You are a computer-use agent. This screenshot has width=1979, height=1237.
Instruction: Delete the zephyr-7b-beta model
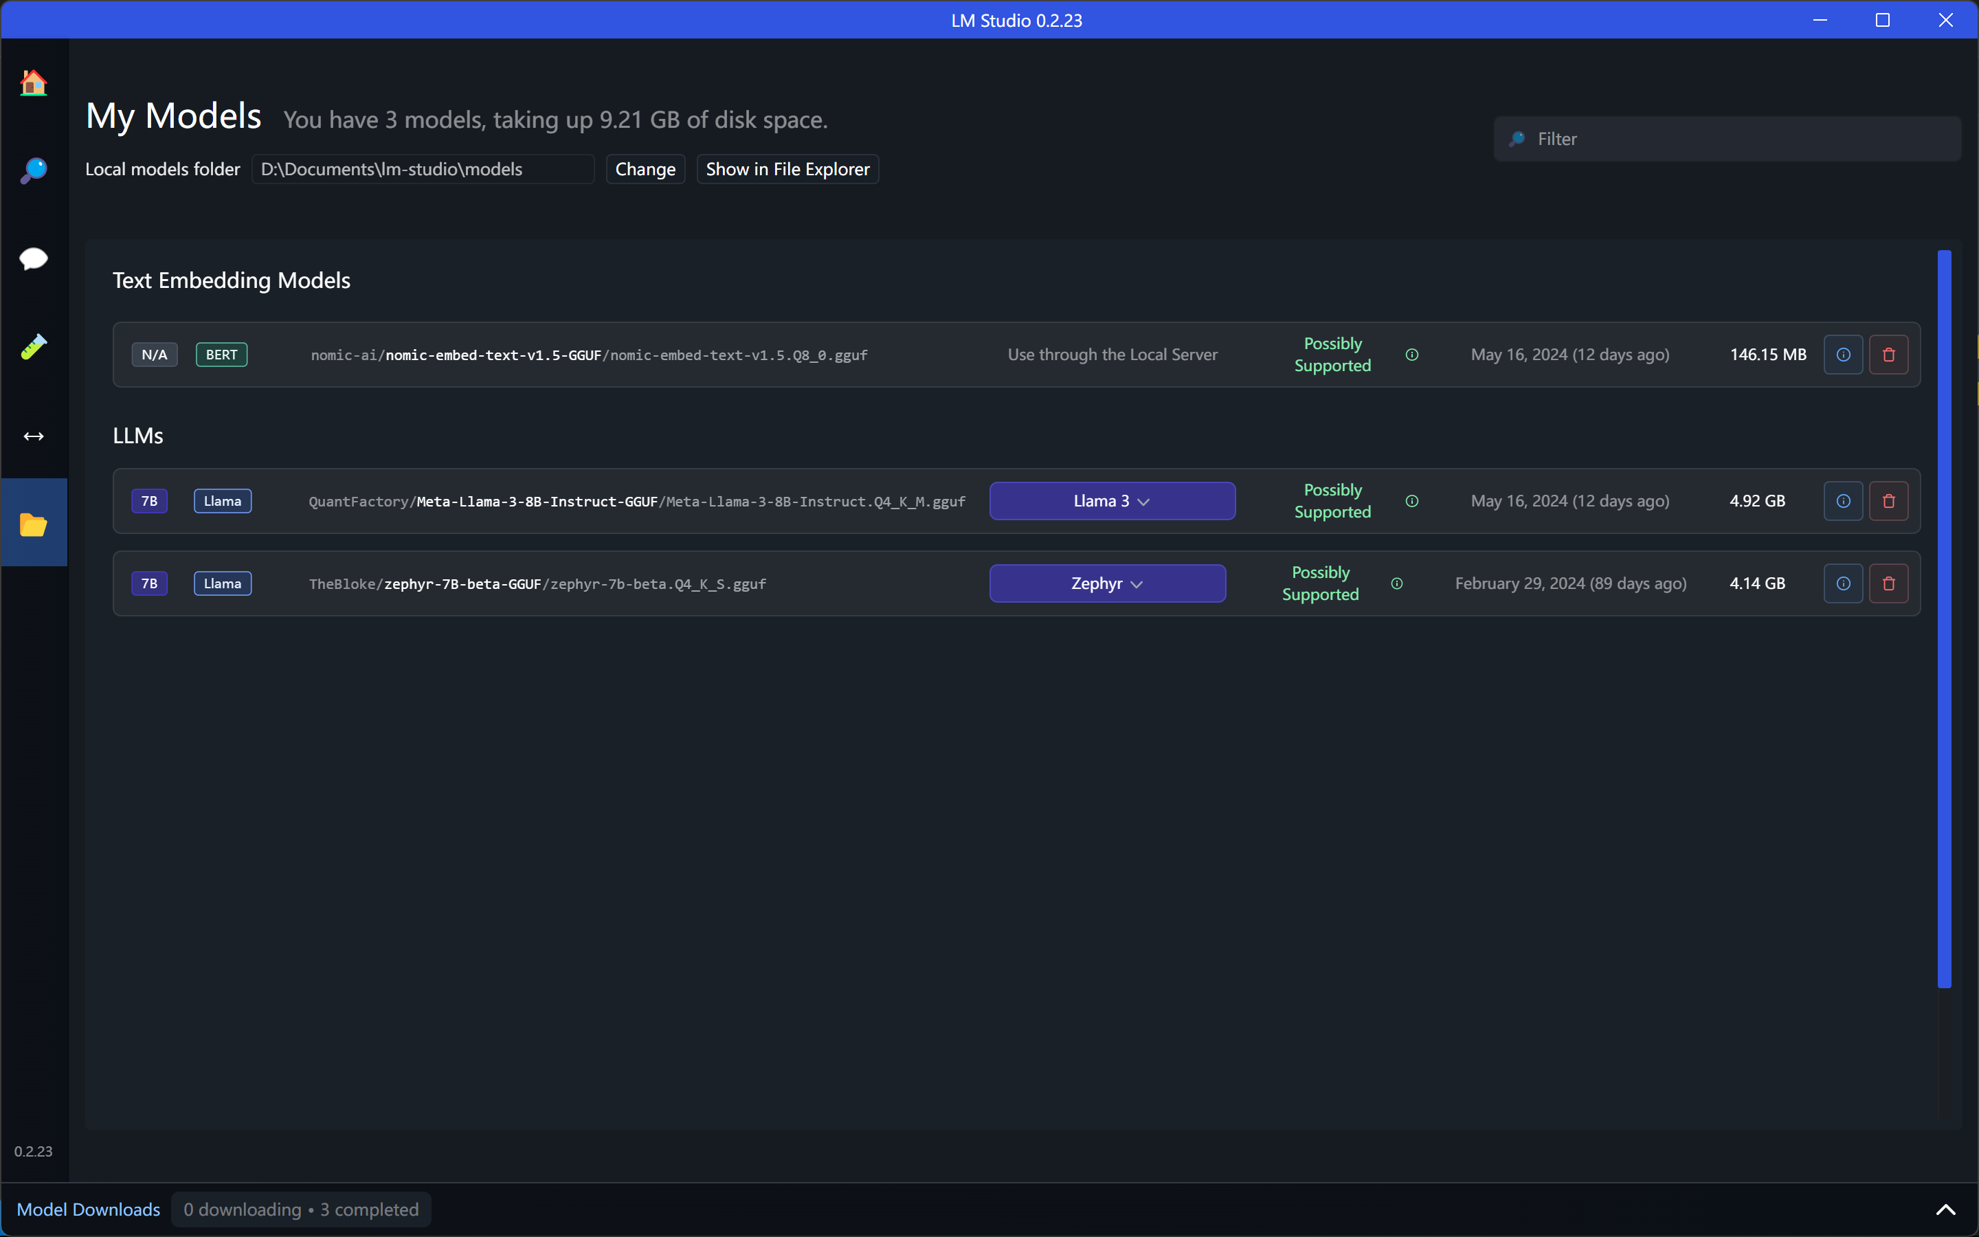pos(1889,583)
